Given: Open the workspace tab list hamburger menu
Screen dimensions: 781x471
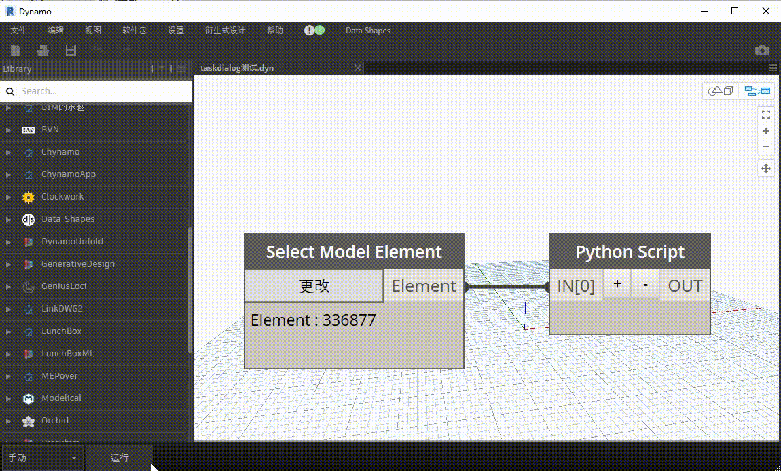Looking at the screenshot, I should coord(773,68).
